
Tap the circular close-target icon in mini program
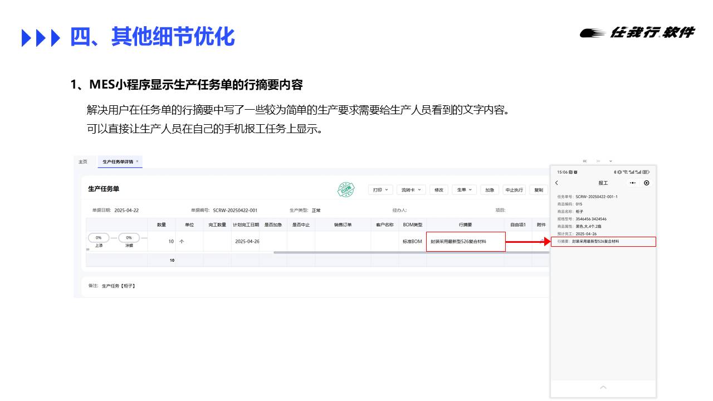[x=646, y=183]
